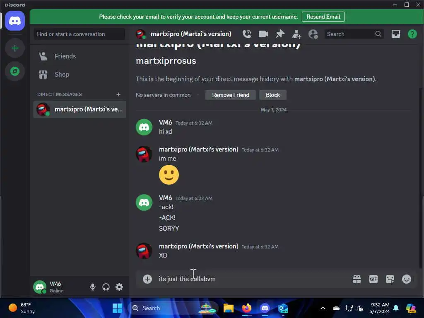The width and height of the screenshot is (424, 318).
Task: Open the Discord inbox
Action: (395, 34)
